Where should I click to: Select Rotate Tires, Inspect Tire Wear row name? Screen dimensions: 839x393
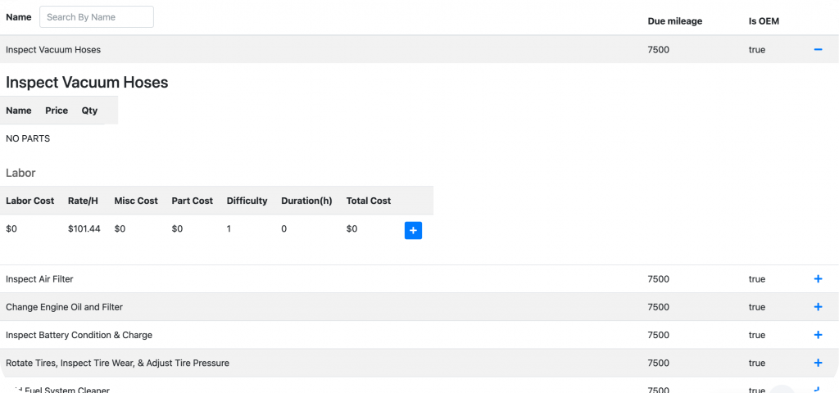click(117, 363)
